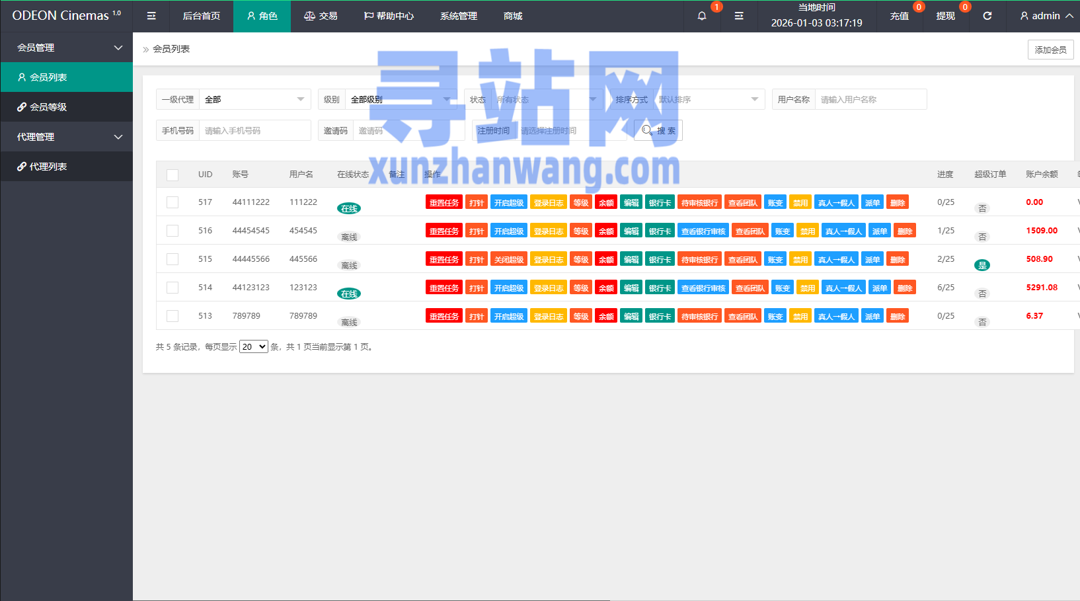The image size is (1080, 601).
Task: Tick the checkbox for UID 514
Action: [173, 288]
